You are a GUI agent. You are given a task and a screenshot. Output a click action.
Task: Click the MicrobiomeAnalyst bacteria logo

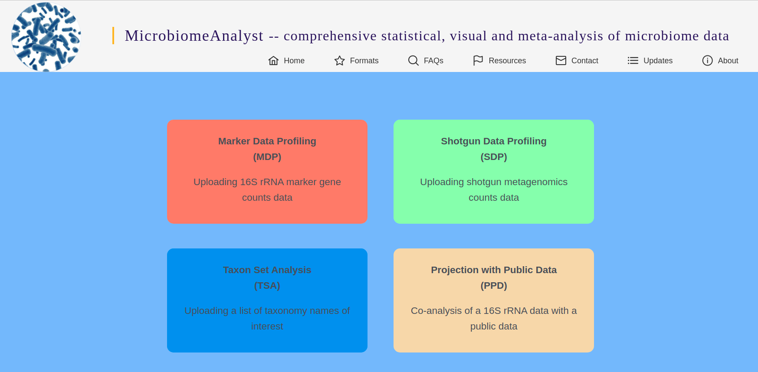45,36
